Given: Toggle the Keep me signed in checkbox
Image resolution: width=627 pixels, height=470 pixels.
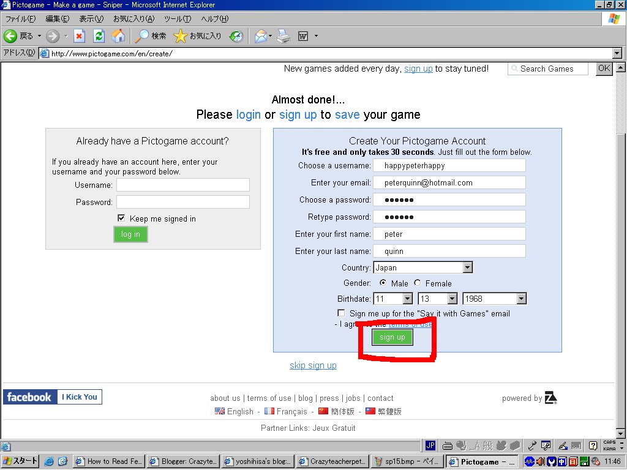Looking at the screenshot, I should [121, 218].
